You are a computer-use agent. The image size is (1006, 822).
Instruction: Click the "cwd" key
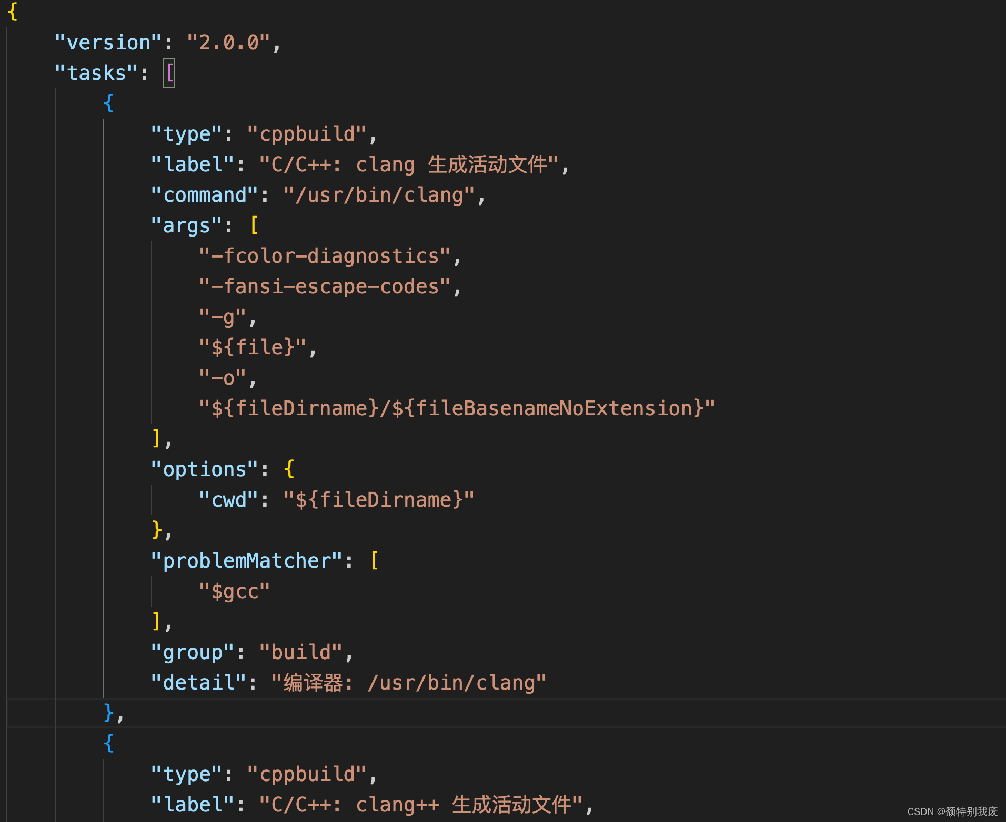pyautogui.click(x=228, y=500)
